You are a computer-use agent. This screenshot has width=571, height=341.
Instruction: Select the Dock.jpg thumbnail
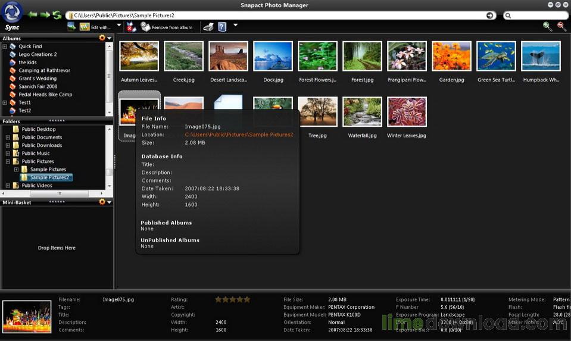pyautogui.click(x=273, y=56)
